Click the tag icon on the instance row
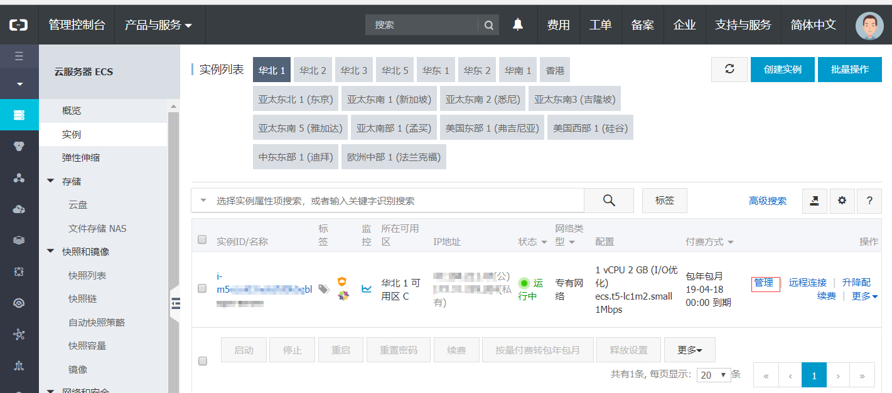Image resolution: width=892 pixels, height=393 pixels. click(323, 289)
